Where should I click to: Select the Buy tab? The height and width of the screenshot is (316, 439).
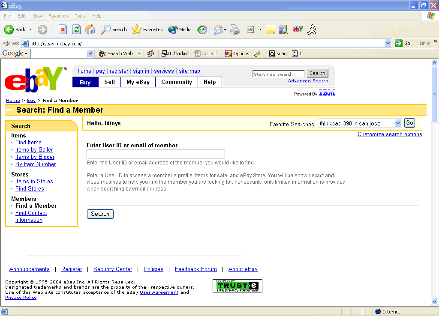tap(85, 82)
